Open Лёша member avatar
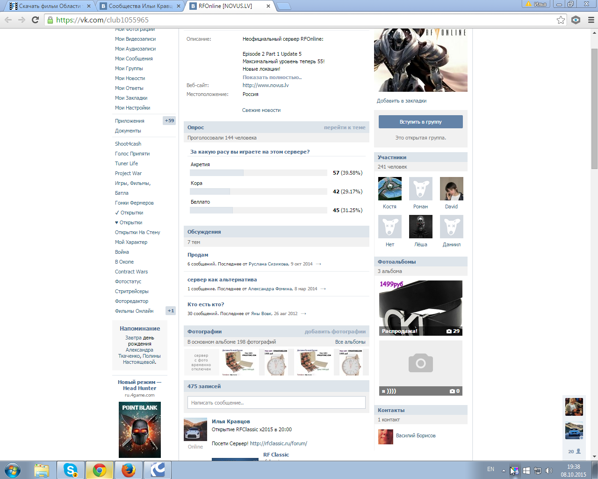598x479 pixels. [x=421, y=227]
